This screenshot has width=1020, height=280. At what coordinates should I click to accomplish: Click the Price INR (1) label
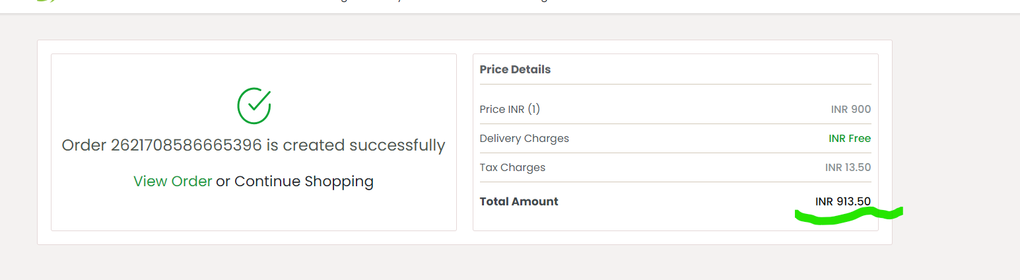[x=510, y=110]
